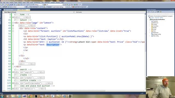175x98 pixels.
Task: Select the Views folder
Action: tap(153, 31)
